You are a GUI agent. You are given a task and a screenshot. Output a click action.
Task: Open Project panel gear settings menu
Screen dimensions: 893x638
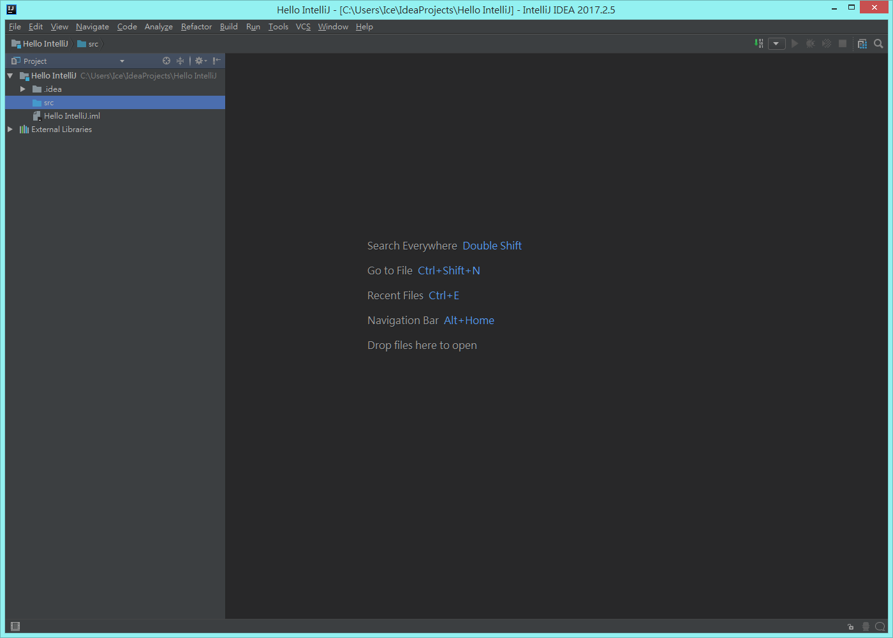200,61
